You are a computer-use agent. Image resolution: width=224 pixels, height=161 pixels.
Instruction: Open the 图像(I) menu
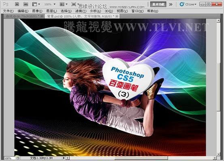point(37,11)
